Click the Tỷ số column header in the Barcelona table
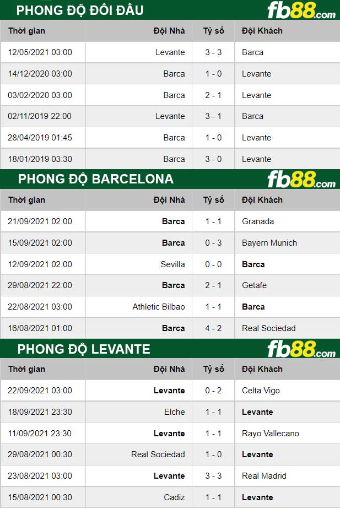Image resolution: width=340 pixels, height=509 pixels. coord(213,200)
